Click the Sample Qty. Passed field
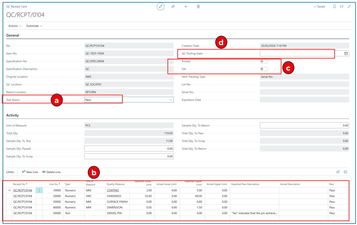357x225 pixels. [129, 149]
